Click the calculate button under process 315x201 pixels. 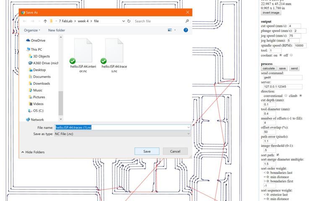coord(268,68)
